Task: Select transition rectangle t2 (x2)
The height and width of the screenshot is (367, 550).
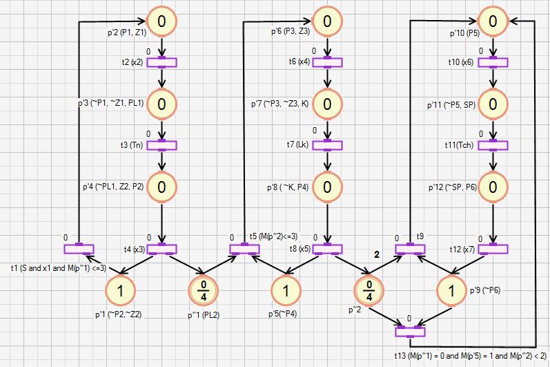Action: 161,62
